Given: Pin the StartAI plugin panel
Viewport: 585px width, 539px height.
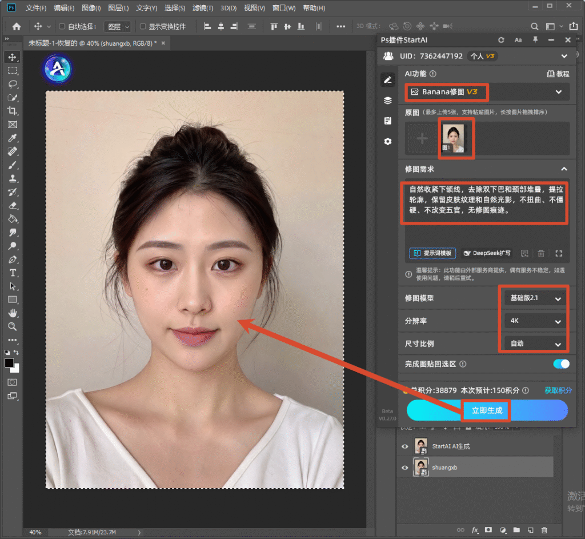Looking at the screenshot, I should 535,39.
